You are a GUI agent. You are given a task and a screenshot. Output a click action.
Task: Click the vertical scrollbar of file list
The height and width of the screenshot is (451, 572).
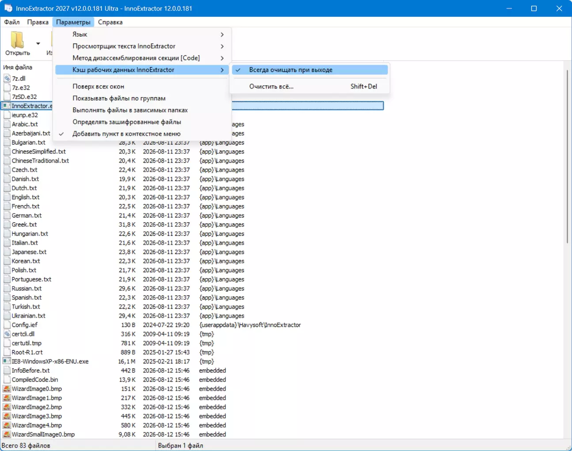click(x=568, y=156)
